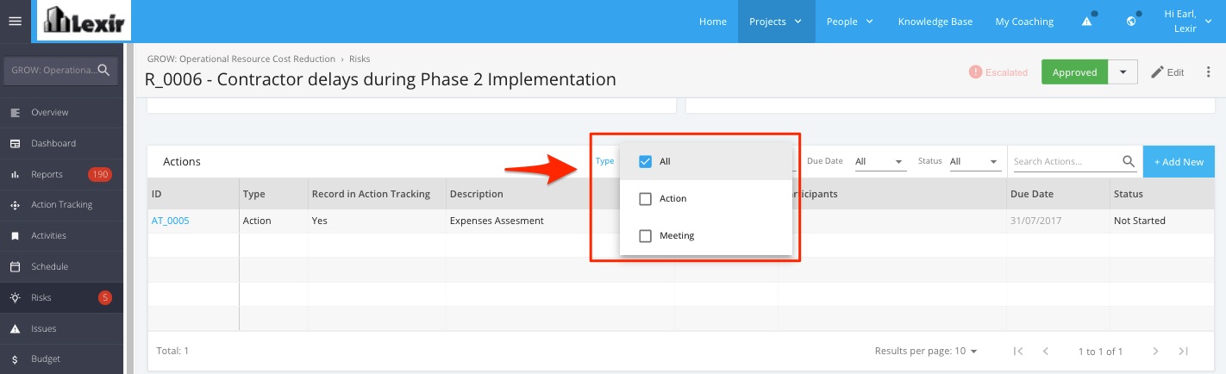Open the AT_0005 action link

click(170, 221)
